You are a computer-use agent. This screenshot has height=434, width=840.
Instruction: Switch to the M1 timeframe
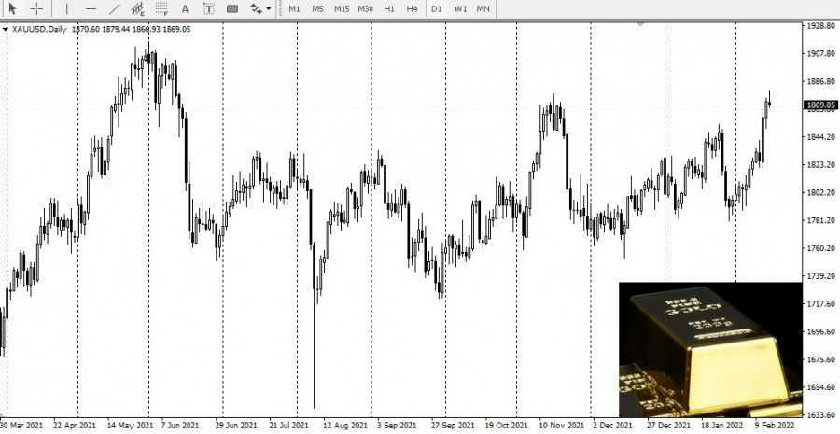coord(294,8)
